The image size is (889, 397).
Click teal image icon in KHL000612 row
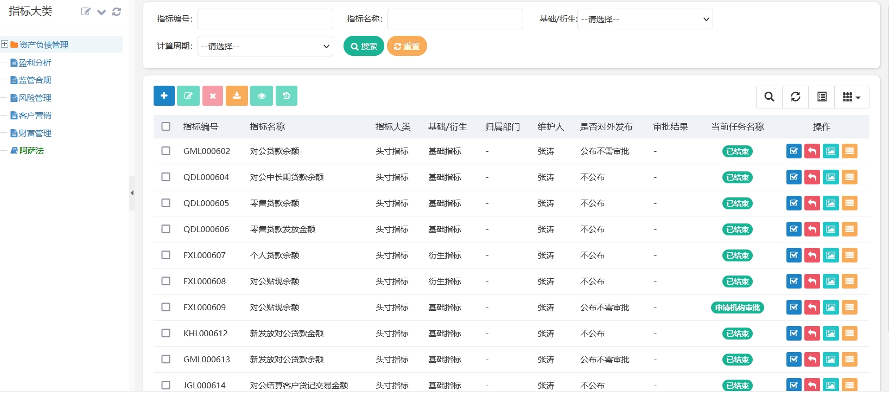[x=831, y=334]
